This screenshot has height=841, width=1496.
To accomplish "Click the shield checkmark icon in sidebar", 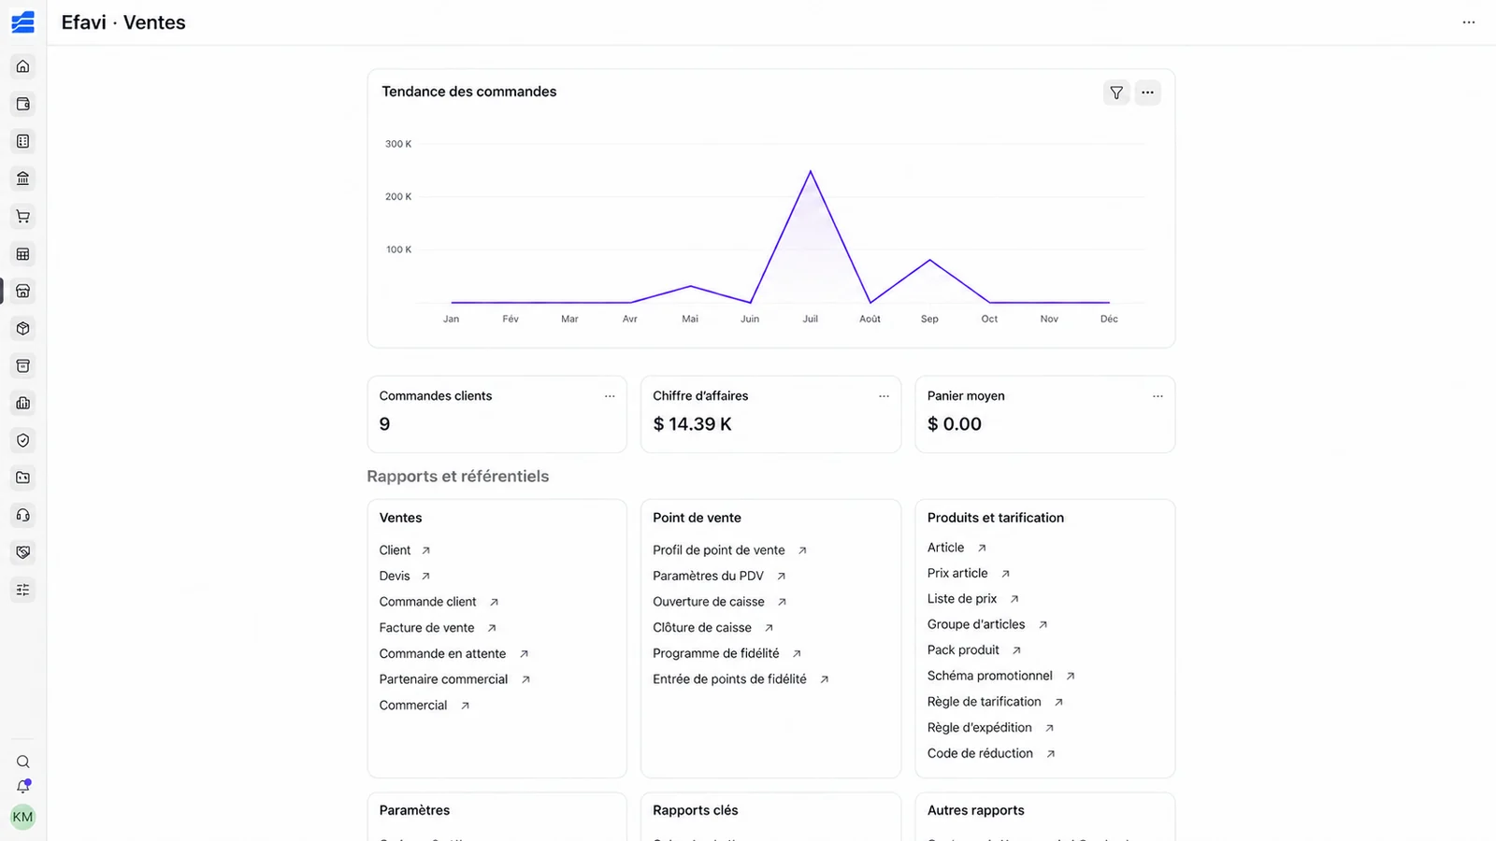I will [x=23, y=440].
